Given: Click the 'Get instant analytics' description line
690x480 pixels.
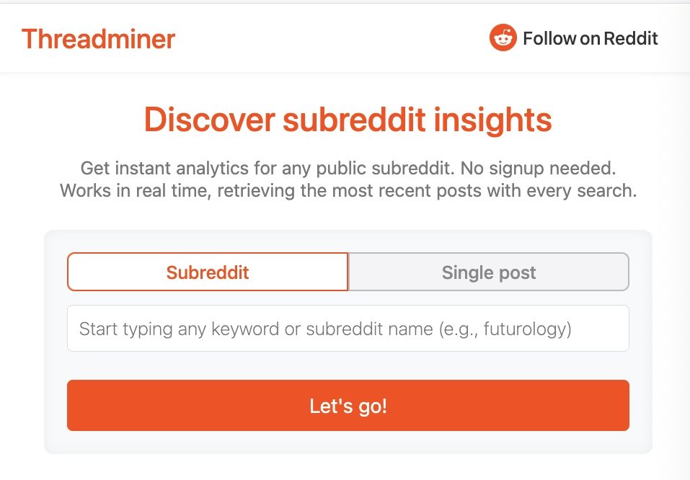Looking at the screenshot, I should pos(348,169).
